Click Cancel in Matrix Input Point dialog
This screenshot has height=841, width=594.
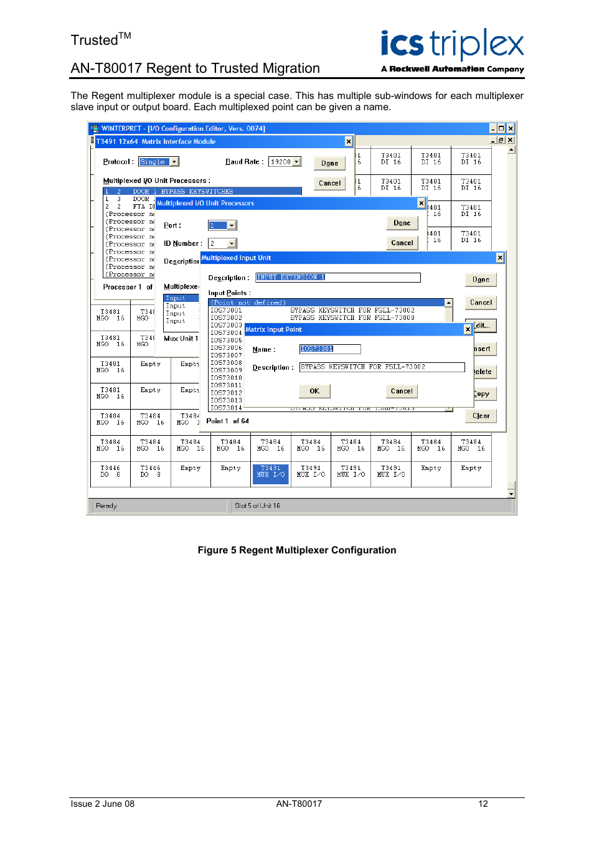click(402, 391)
